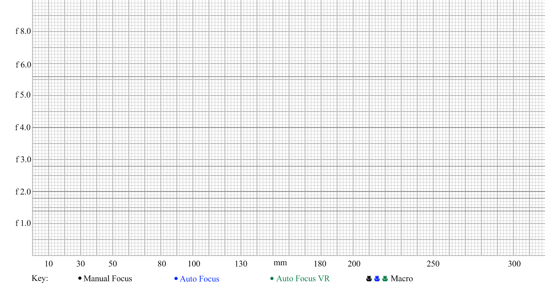Image resolution: width=545 pixels, height=288 pixels.
Task: Click the Key: label
Action: pyautogui.click(x=40, y=278)
